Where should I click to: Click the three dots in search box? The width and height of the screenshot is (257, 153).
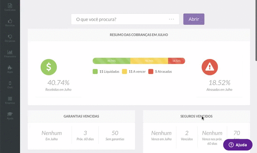pos(171,19)
